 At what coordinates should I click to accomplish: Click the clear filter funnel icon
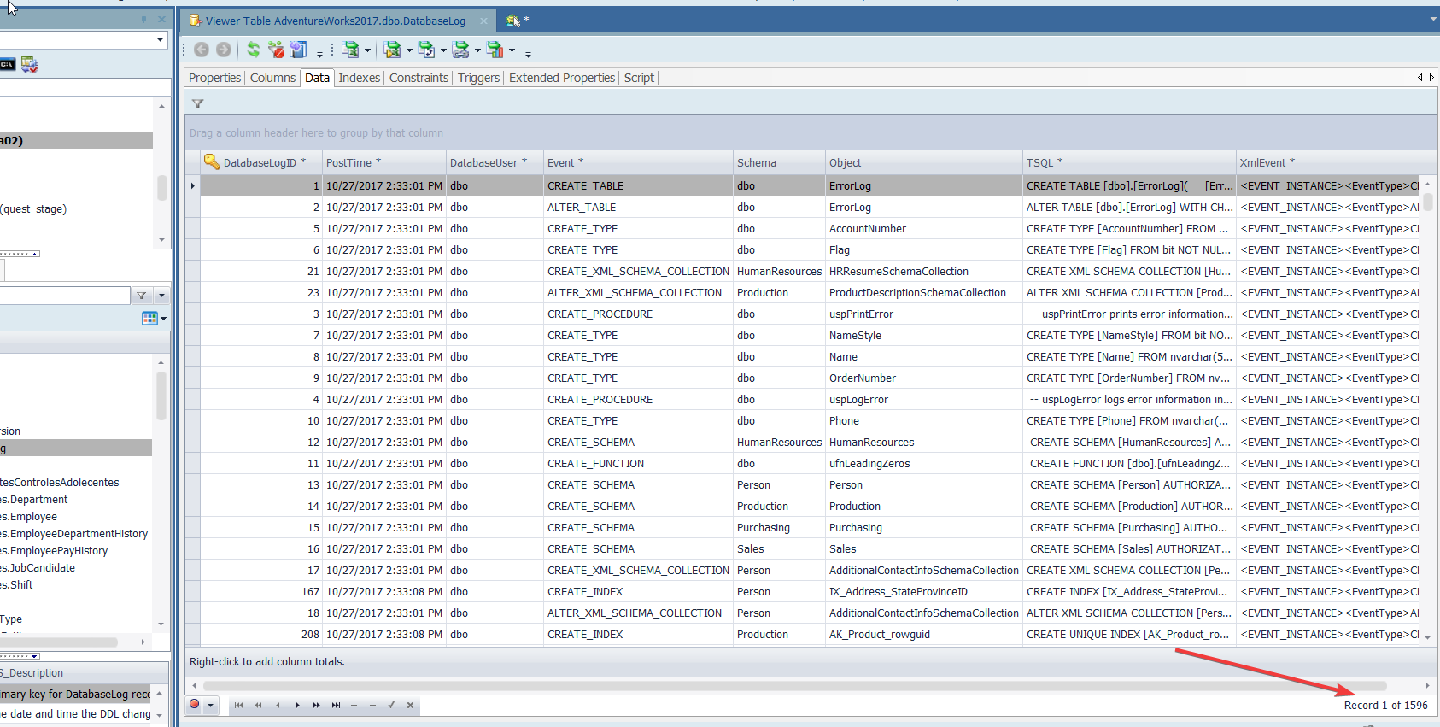pos(276,50)
